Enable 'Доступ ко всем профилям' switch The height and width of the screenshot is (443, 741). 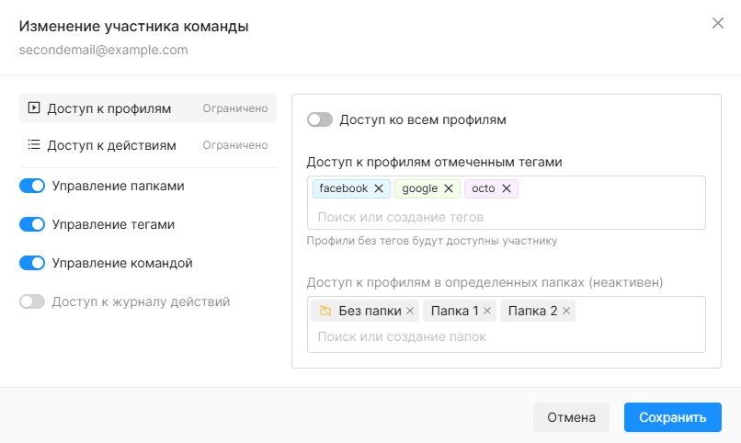[320, 120]
